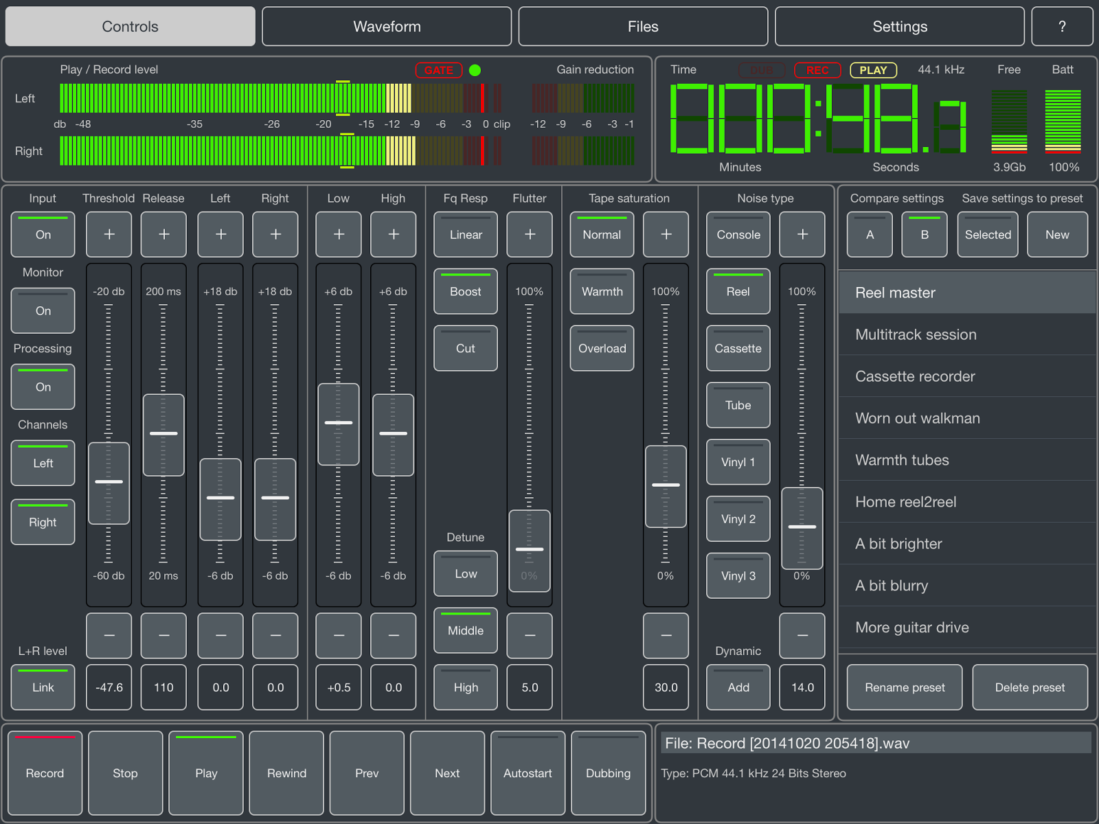Image resolution: width=1099 pixels, height=824 pixels.
Task: Disable the L+R level Link toggle
Action: click(x=43, y=687)
